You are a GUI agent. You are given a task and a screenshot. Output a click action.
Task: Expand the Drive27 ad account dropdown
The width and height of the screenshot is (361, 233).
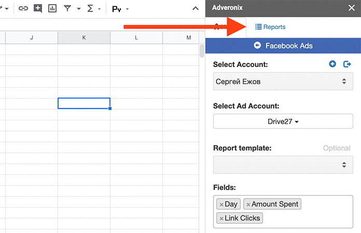coord(283,121)
